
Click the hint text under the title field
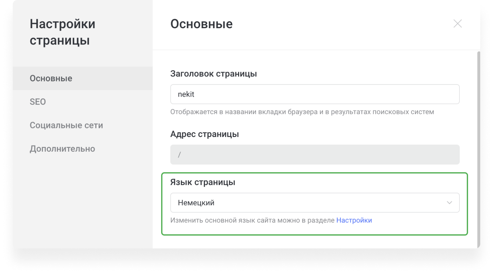[302, 112]
